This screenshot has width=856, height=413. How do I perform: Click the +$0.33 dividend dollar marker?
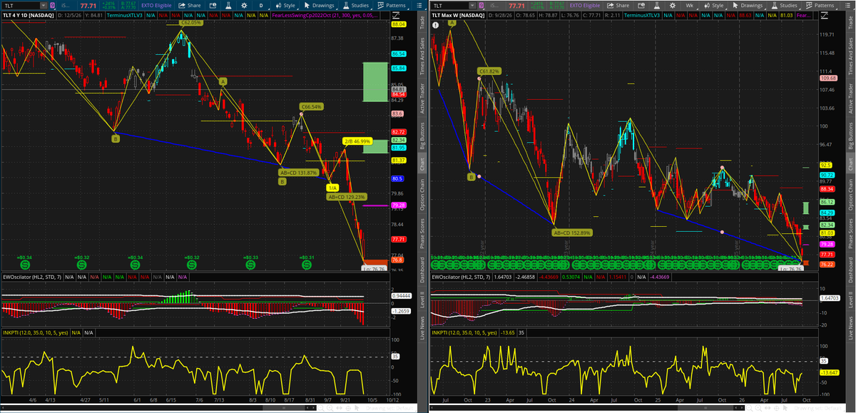250,265
